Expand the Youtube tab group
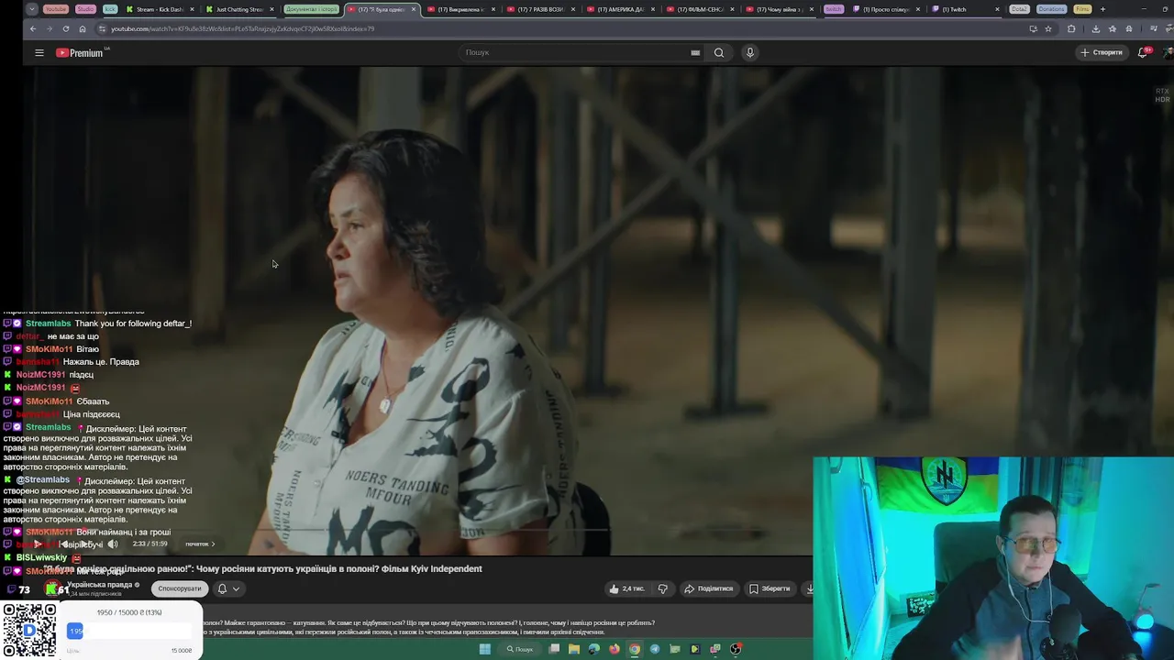 click(x=56, y=9)
